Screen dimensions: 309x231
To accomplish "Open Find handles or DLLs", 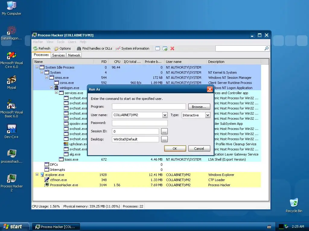I will 94,48.
